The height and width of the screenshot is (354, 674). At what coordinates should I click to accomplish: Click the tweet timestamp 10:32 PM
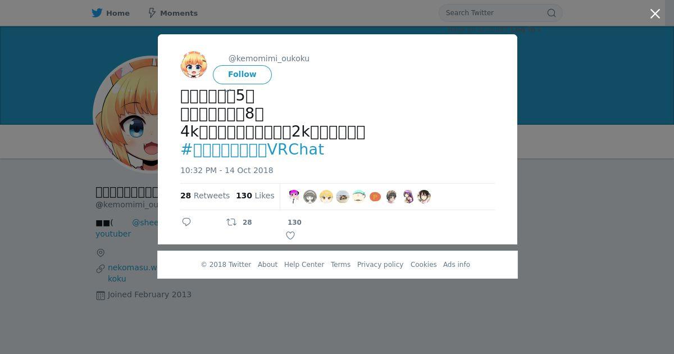point(226,170)
